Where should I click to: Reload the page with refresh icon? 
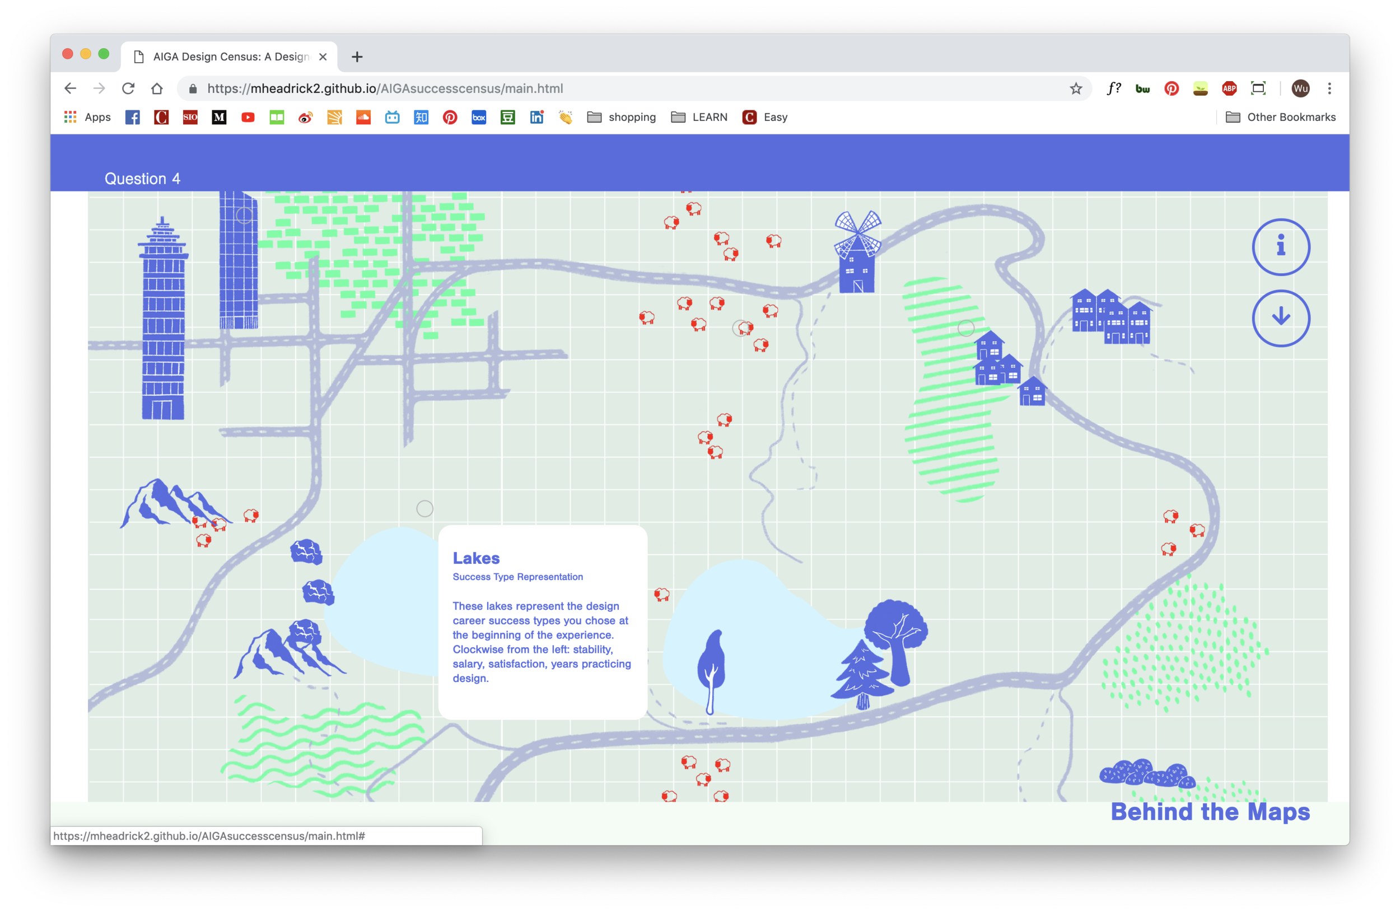128,88
